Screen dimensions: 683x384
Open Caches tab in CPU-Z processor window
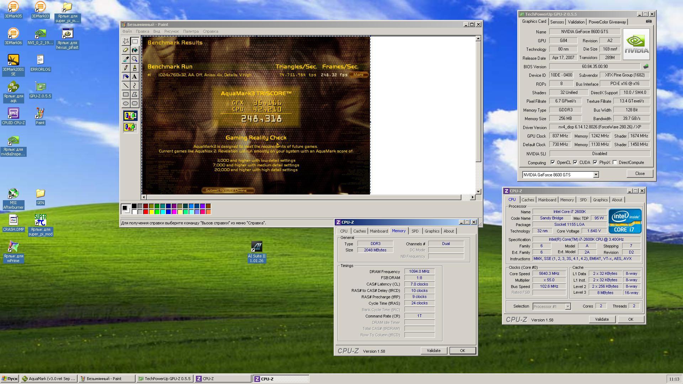[x=528, y=200]
